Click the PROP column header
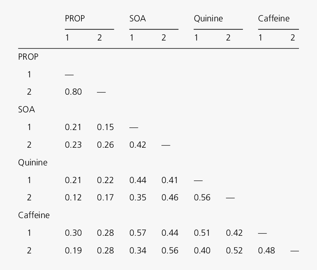 75,18
